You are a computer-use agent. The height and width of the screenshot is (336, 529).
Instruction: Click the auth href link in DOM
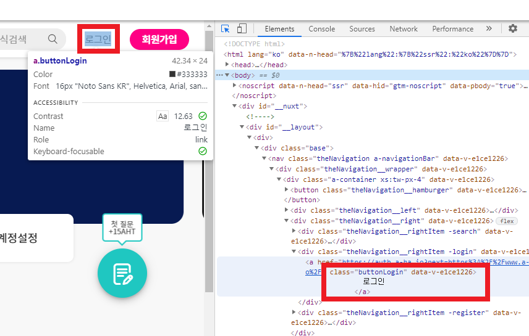(x=435, y=262)
